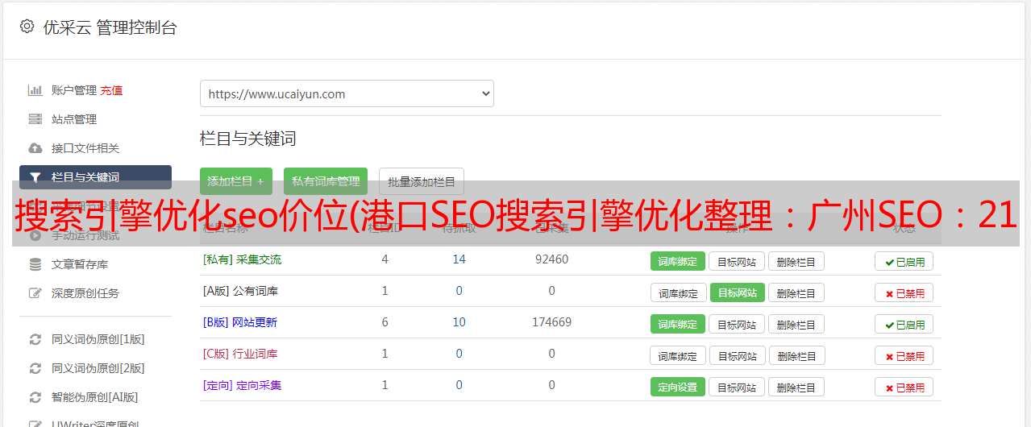The height and width of the screenshot is (427, 1031).
Task: Toggle 已启用 status for 采集交流 row
Action: 904,261
